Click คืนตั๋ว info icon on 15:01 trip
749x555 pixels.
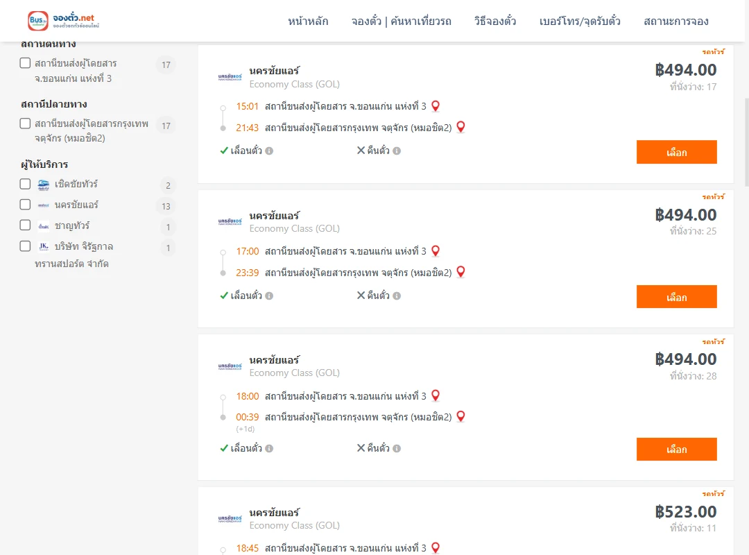click(x=397, y=151)
